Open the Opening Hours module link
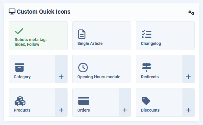This screenshot has height=125, width=203. [x=99, y=77]
